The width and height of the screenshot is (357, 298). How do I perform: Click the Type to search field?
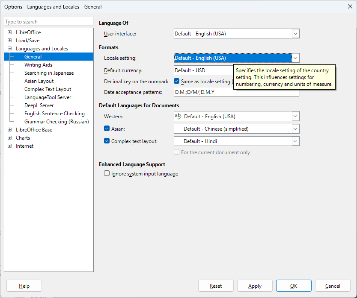coord(48,22)
